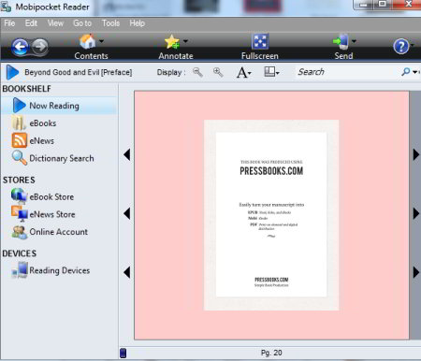Click the Reading Devices icon
Image resolution: width=421 pixels, height=361 pixels.
point(20,270)
